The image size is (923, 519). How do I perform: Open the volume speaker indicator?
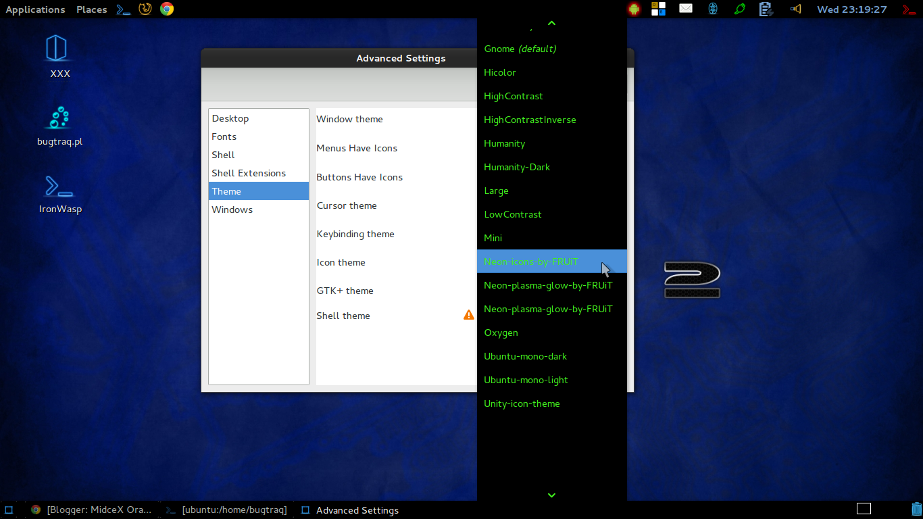pyautogui.click(x=795, y=9)
